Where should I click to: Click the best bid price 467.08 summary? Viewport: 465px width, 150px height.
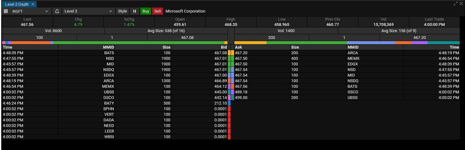187,37
